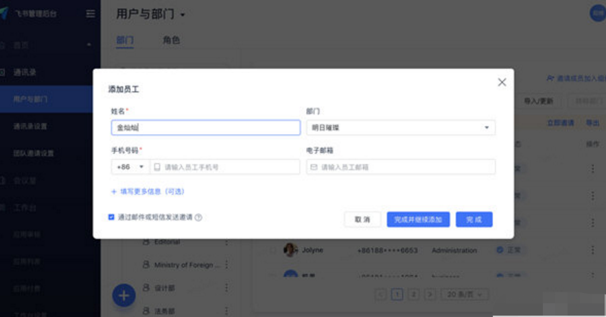Screen dimensions: 606x317
Task: Open more options for Ministry of Foreign department
Action: click(x=226, y=264)
